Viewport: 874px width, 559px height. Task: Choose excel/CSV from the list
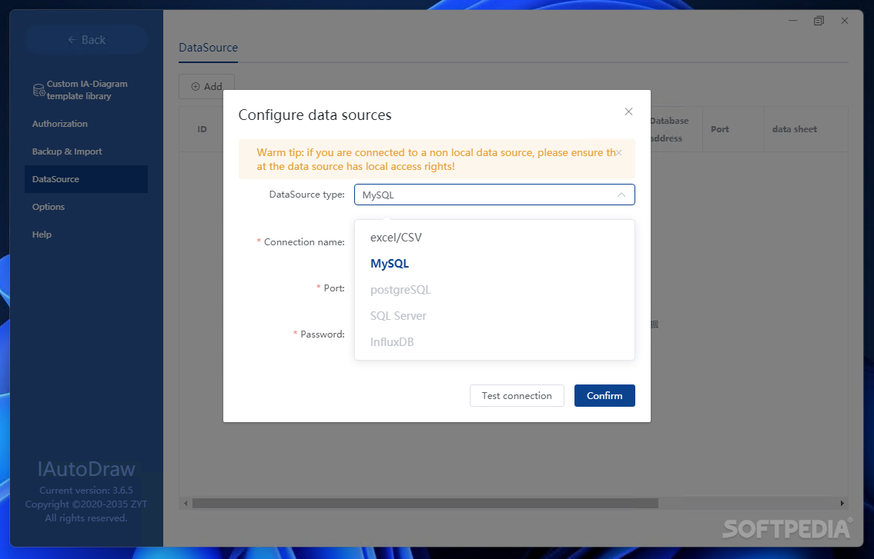494,237
